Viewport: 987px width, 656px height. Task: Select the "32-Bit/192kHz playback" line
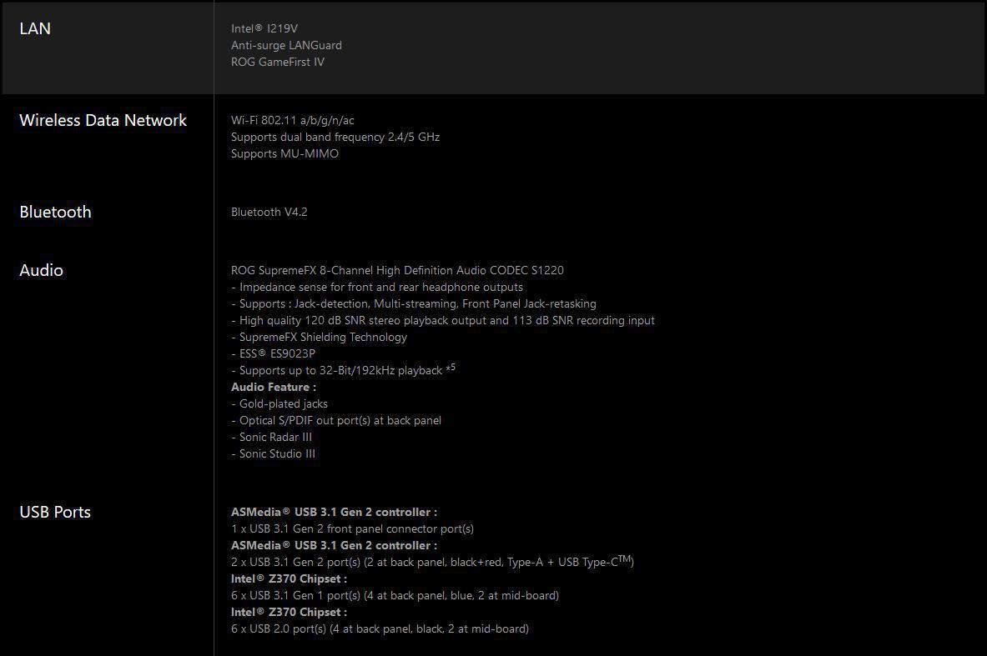click(343, 370)
